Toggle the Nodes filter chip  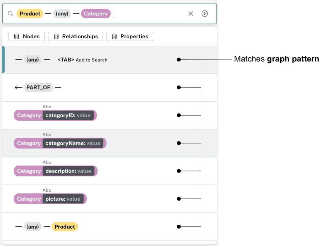point(27,36)
